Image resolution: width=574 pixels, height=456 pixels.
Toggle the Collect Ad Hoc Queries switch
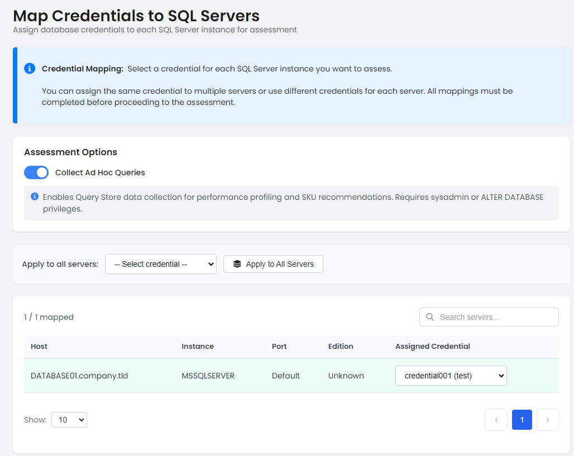36,172
